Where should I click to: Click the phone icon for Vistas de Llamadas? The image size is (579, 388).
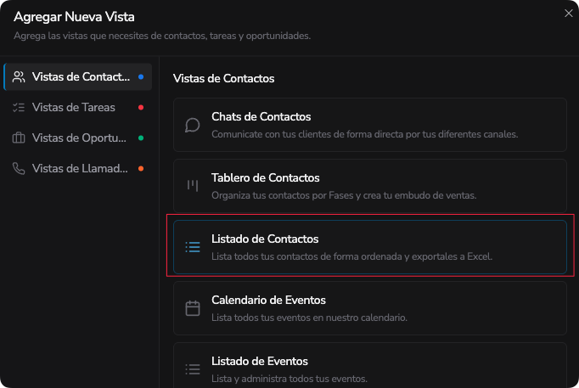(x=19, y=169)
